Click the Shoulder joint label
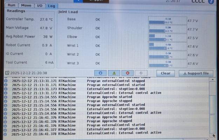The width and height of the screenshot is (219, 140). click(75, 28)
